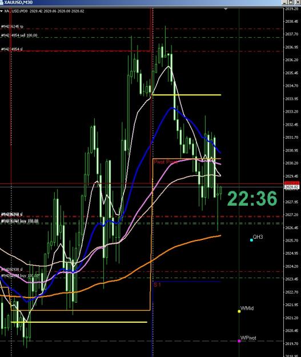Maximize the XAUUSD,M30 chart window
This screenshot has height=357, width=301.
click(x=291, y=2)
